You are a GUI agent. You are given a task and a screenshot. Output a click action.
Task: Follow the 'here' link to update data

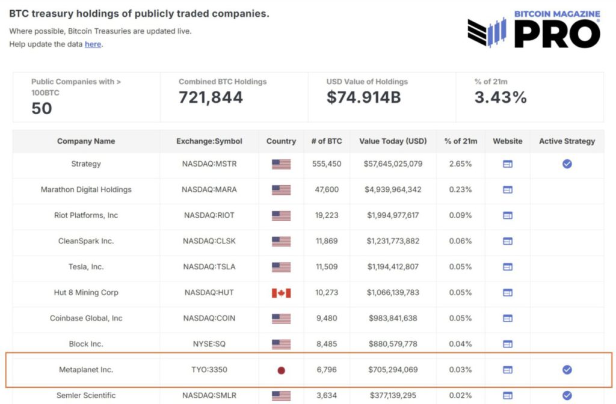93,44
